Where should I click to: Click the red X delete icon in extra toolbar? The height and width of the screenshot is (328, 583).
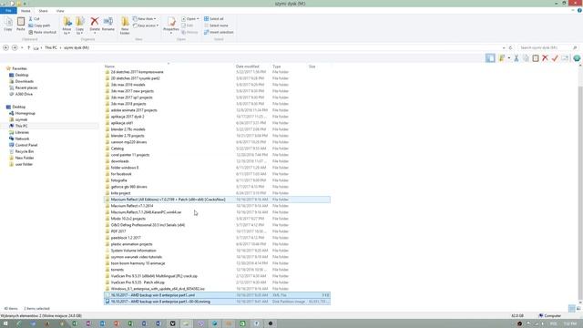pos(545,58)
